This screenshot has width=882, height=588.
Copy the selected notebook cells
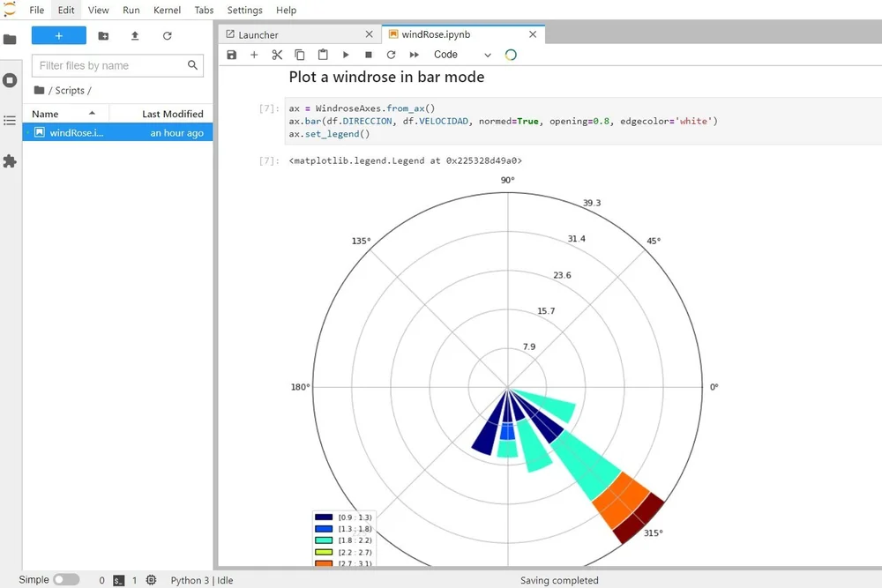299,54
